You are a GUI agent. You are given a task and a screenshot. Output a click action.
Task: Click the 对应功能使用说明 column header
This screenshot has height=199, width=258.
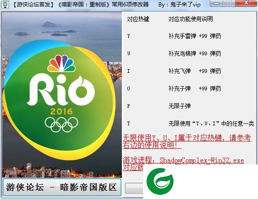tap(190, 19)
